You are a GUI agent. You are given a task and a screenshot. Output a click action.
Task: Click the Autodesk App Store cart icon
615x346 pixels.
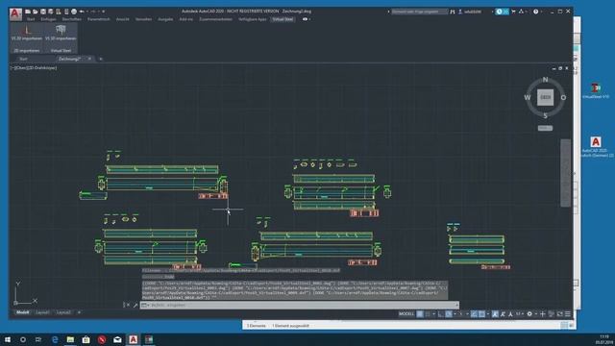(x=513, y=12)
